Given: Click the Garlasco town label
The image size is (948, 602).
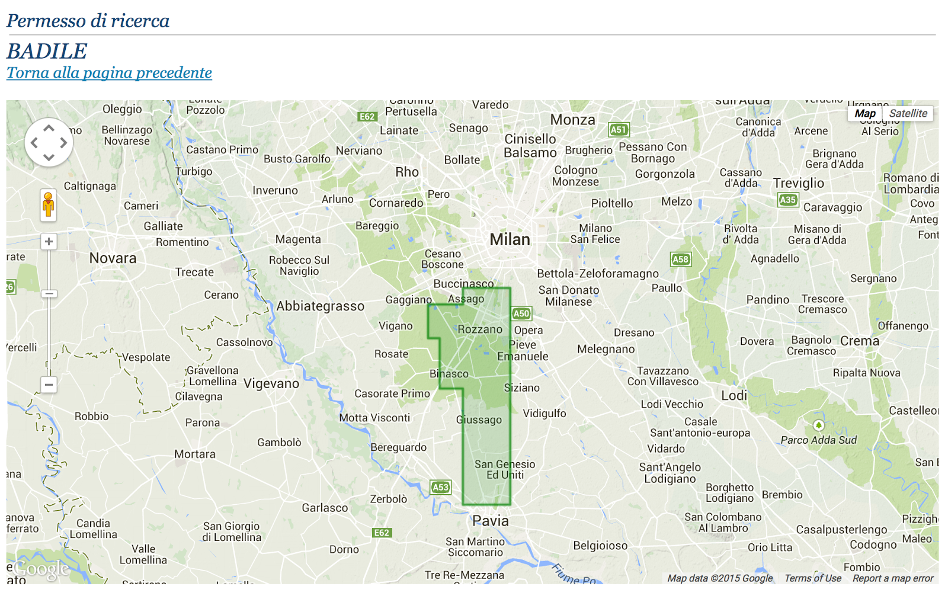Looking at the screenshot, I should [325, 508].
